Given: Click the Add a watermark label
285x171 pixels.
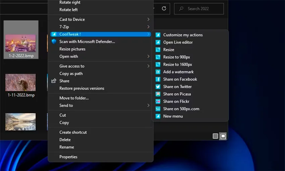Looking at the screenshot, I should (x=178, y=72).
